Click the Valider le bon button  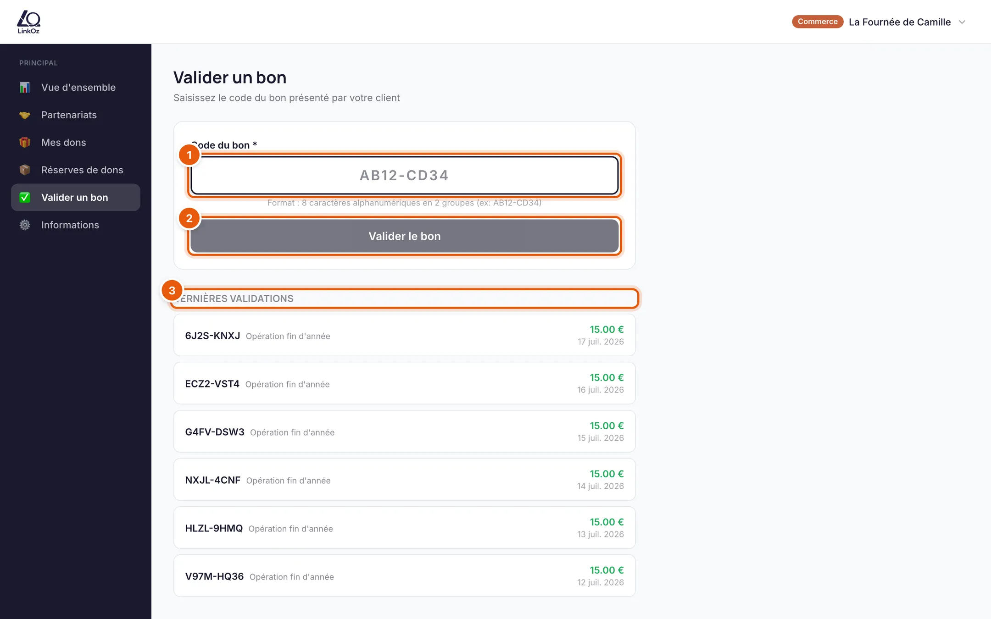pyautogui.click(x=405, y=236)
